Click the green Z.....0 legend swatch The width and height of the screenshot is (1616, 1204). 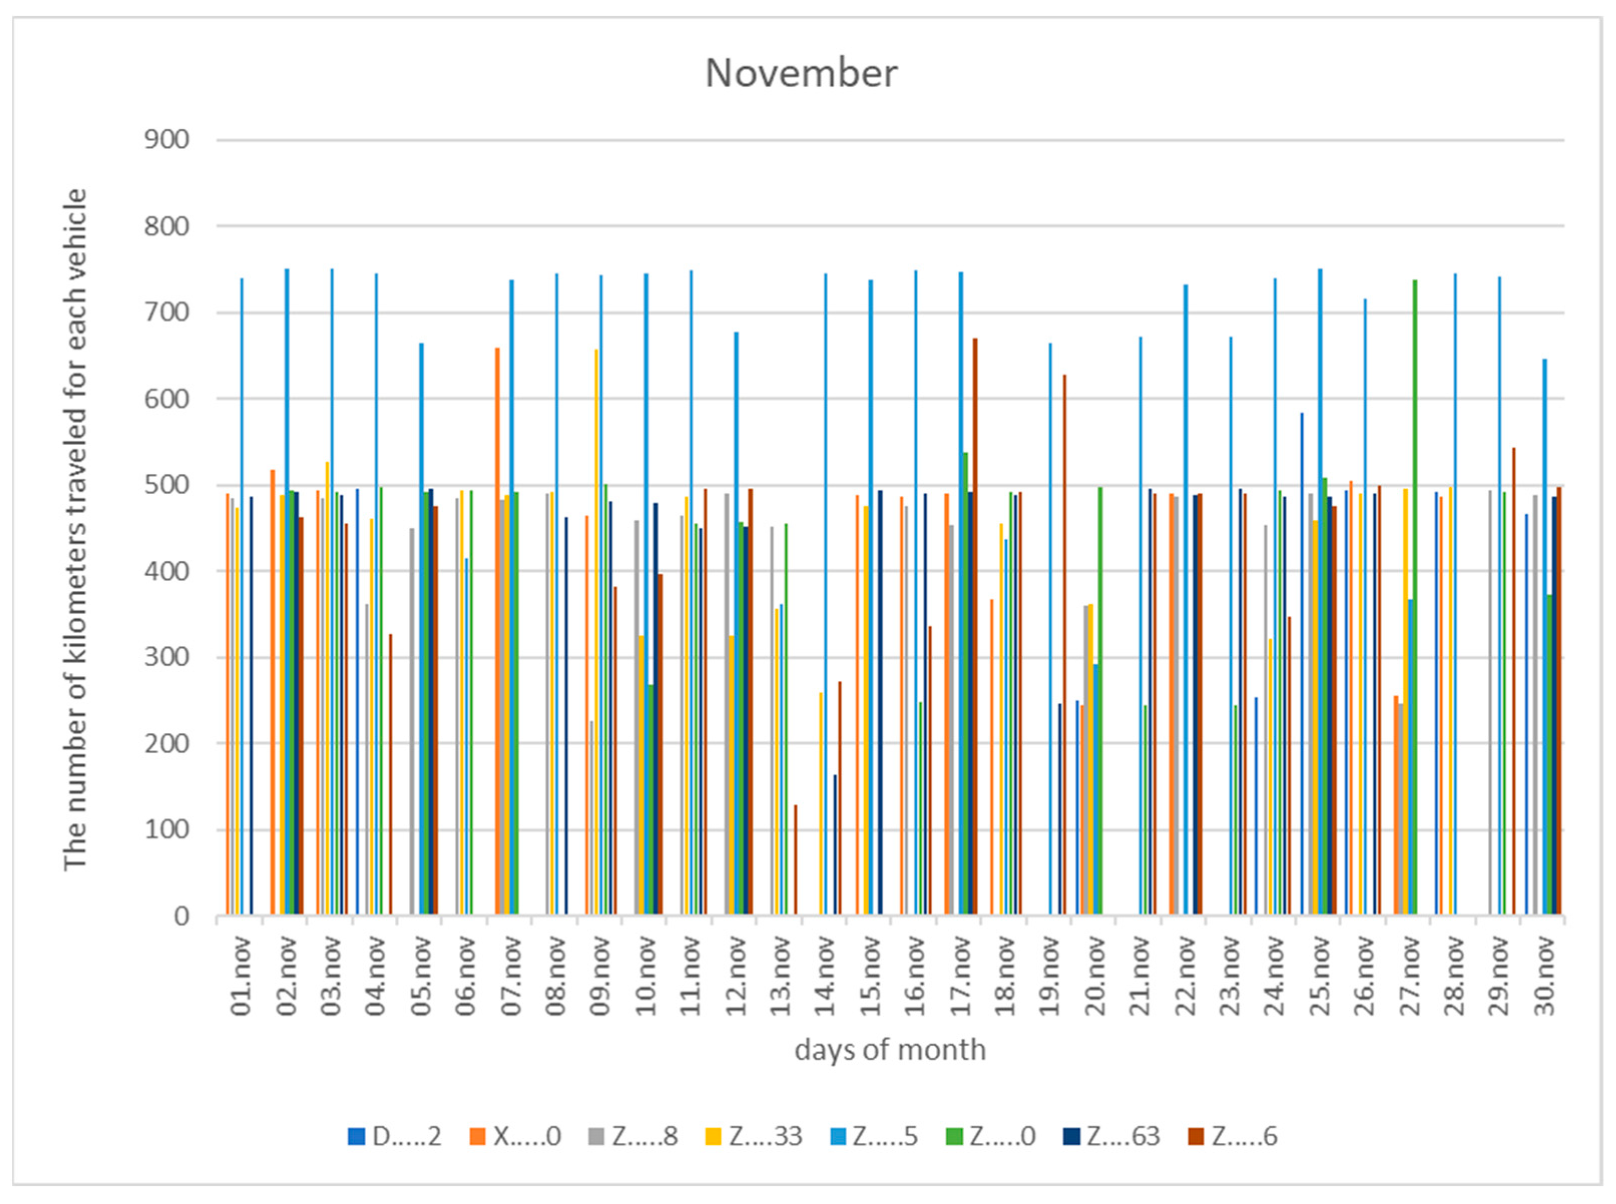coord(956,1136)
